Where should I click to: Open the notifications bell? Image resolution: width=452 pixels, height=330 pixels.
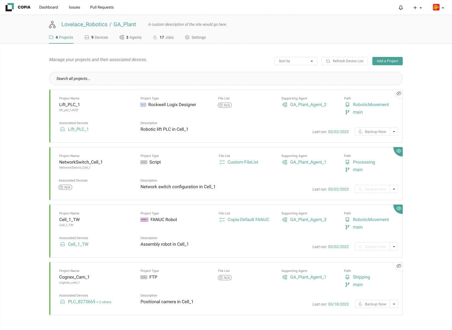(x=401, y=8)
